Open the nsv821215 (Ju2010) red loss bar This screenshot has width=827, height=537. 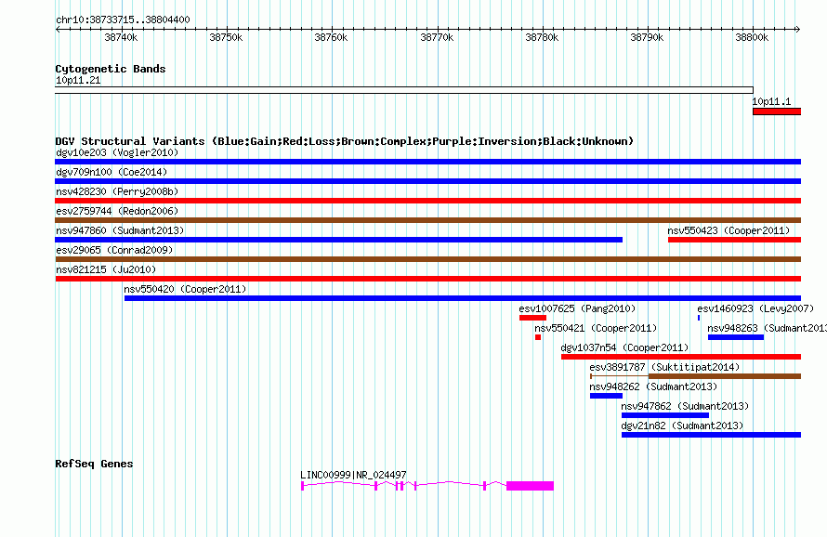tap(427, 279)
